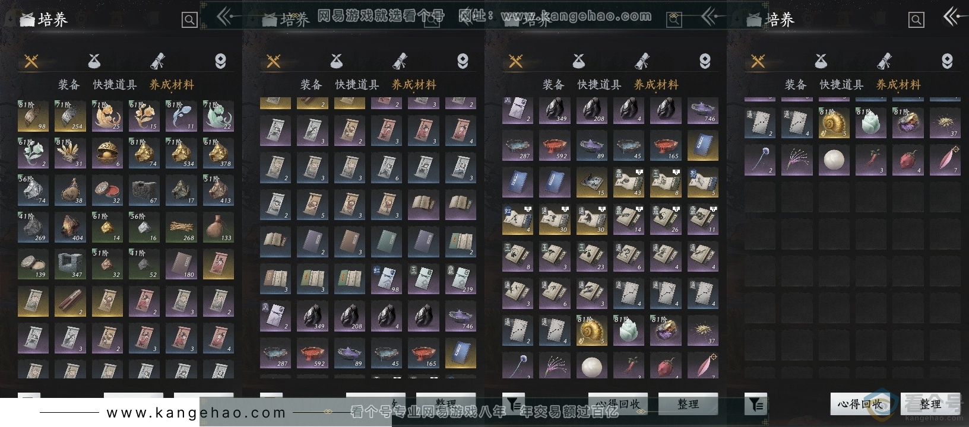Select crossed swords category icon in second panel

274,60
